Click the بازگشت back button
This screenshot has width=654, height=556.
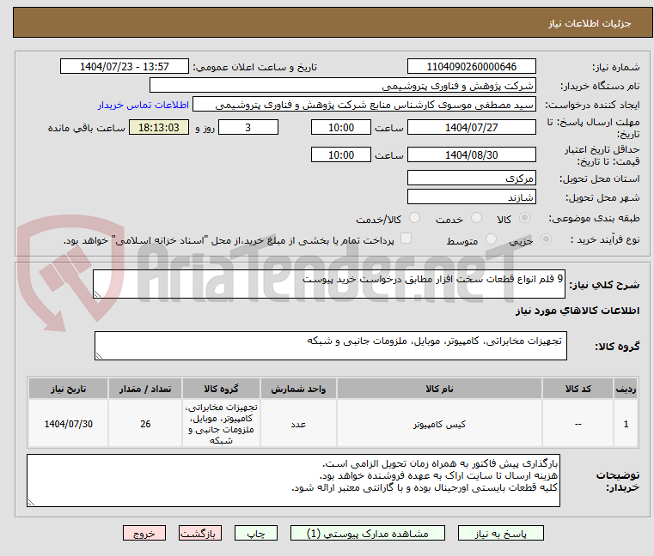click(x=199, y=534)
